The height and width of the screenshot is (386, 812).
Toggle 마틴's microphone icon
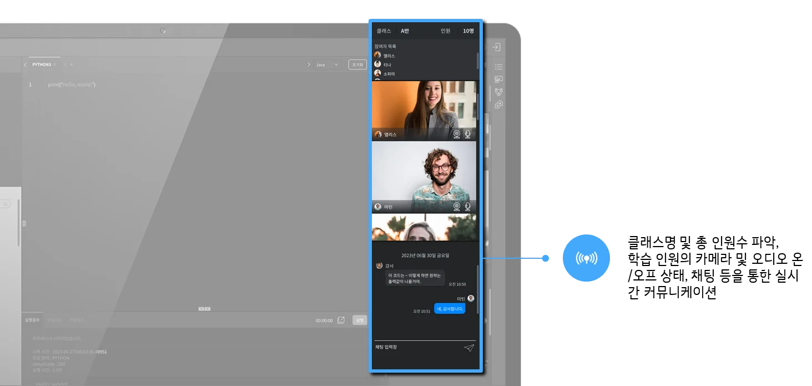pos(467,207)
